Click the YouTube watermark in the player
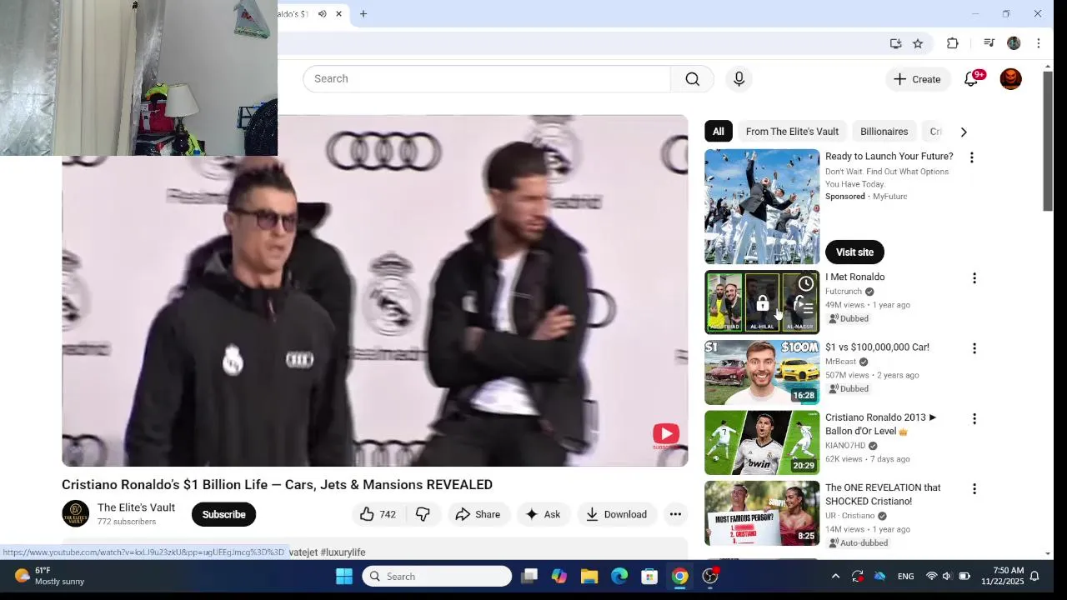Screen dimensions: 1067x600 pos(665,435)
